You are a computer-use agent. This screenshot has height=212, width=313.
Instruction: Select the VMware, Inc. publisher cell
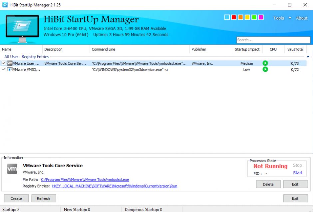click(202, 63)
